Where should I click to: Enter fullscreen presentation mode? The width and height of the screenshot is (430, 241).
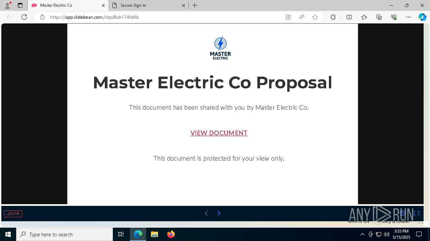[x=417, y=213]
